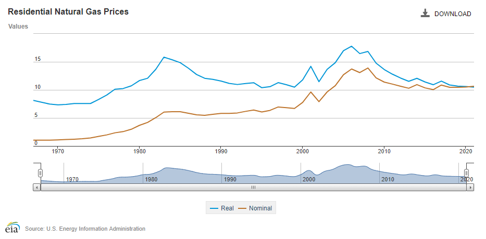Click the horizontal scrollbar thumb grip

[254, 187]
